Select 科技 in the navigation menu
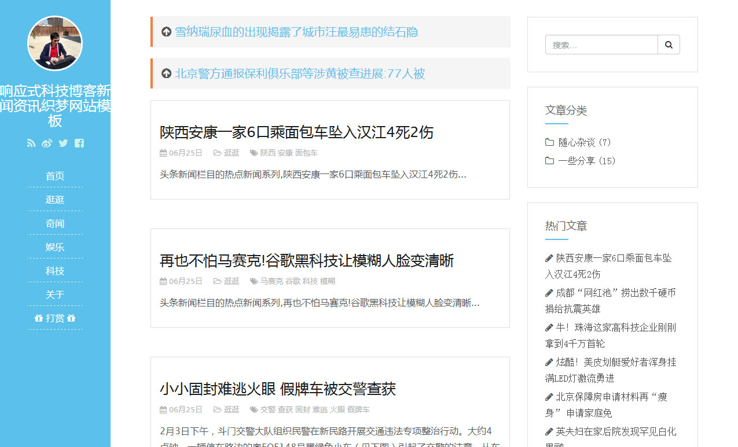 pos(55,271)
